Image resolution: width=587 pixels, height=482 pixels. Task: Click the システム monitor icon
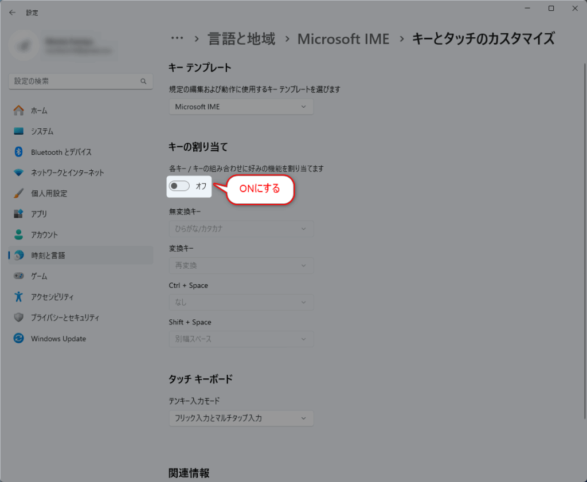tap(18, 131)
